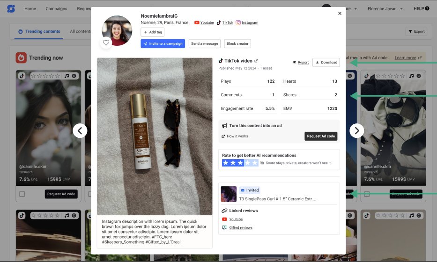
Task: Click the linked reviews chain icon
Action: (x=224, y=211)
